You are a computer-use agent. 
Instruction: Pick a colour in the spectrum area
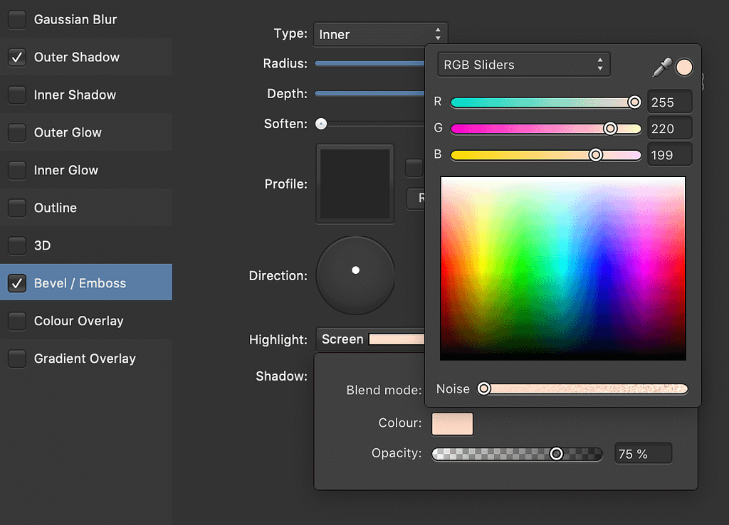point(563,267)
